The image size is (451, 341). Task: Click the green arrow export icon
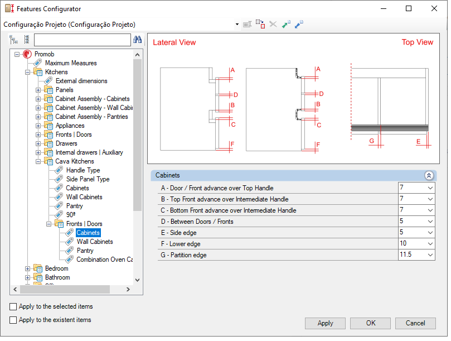[286, 24]
